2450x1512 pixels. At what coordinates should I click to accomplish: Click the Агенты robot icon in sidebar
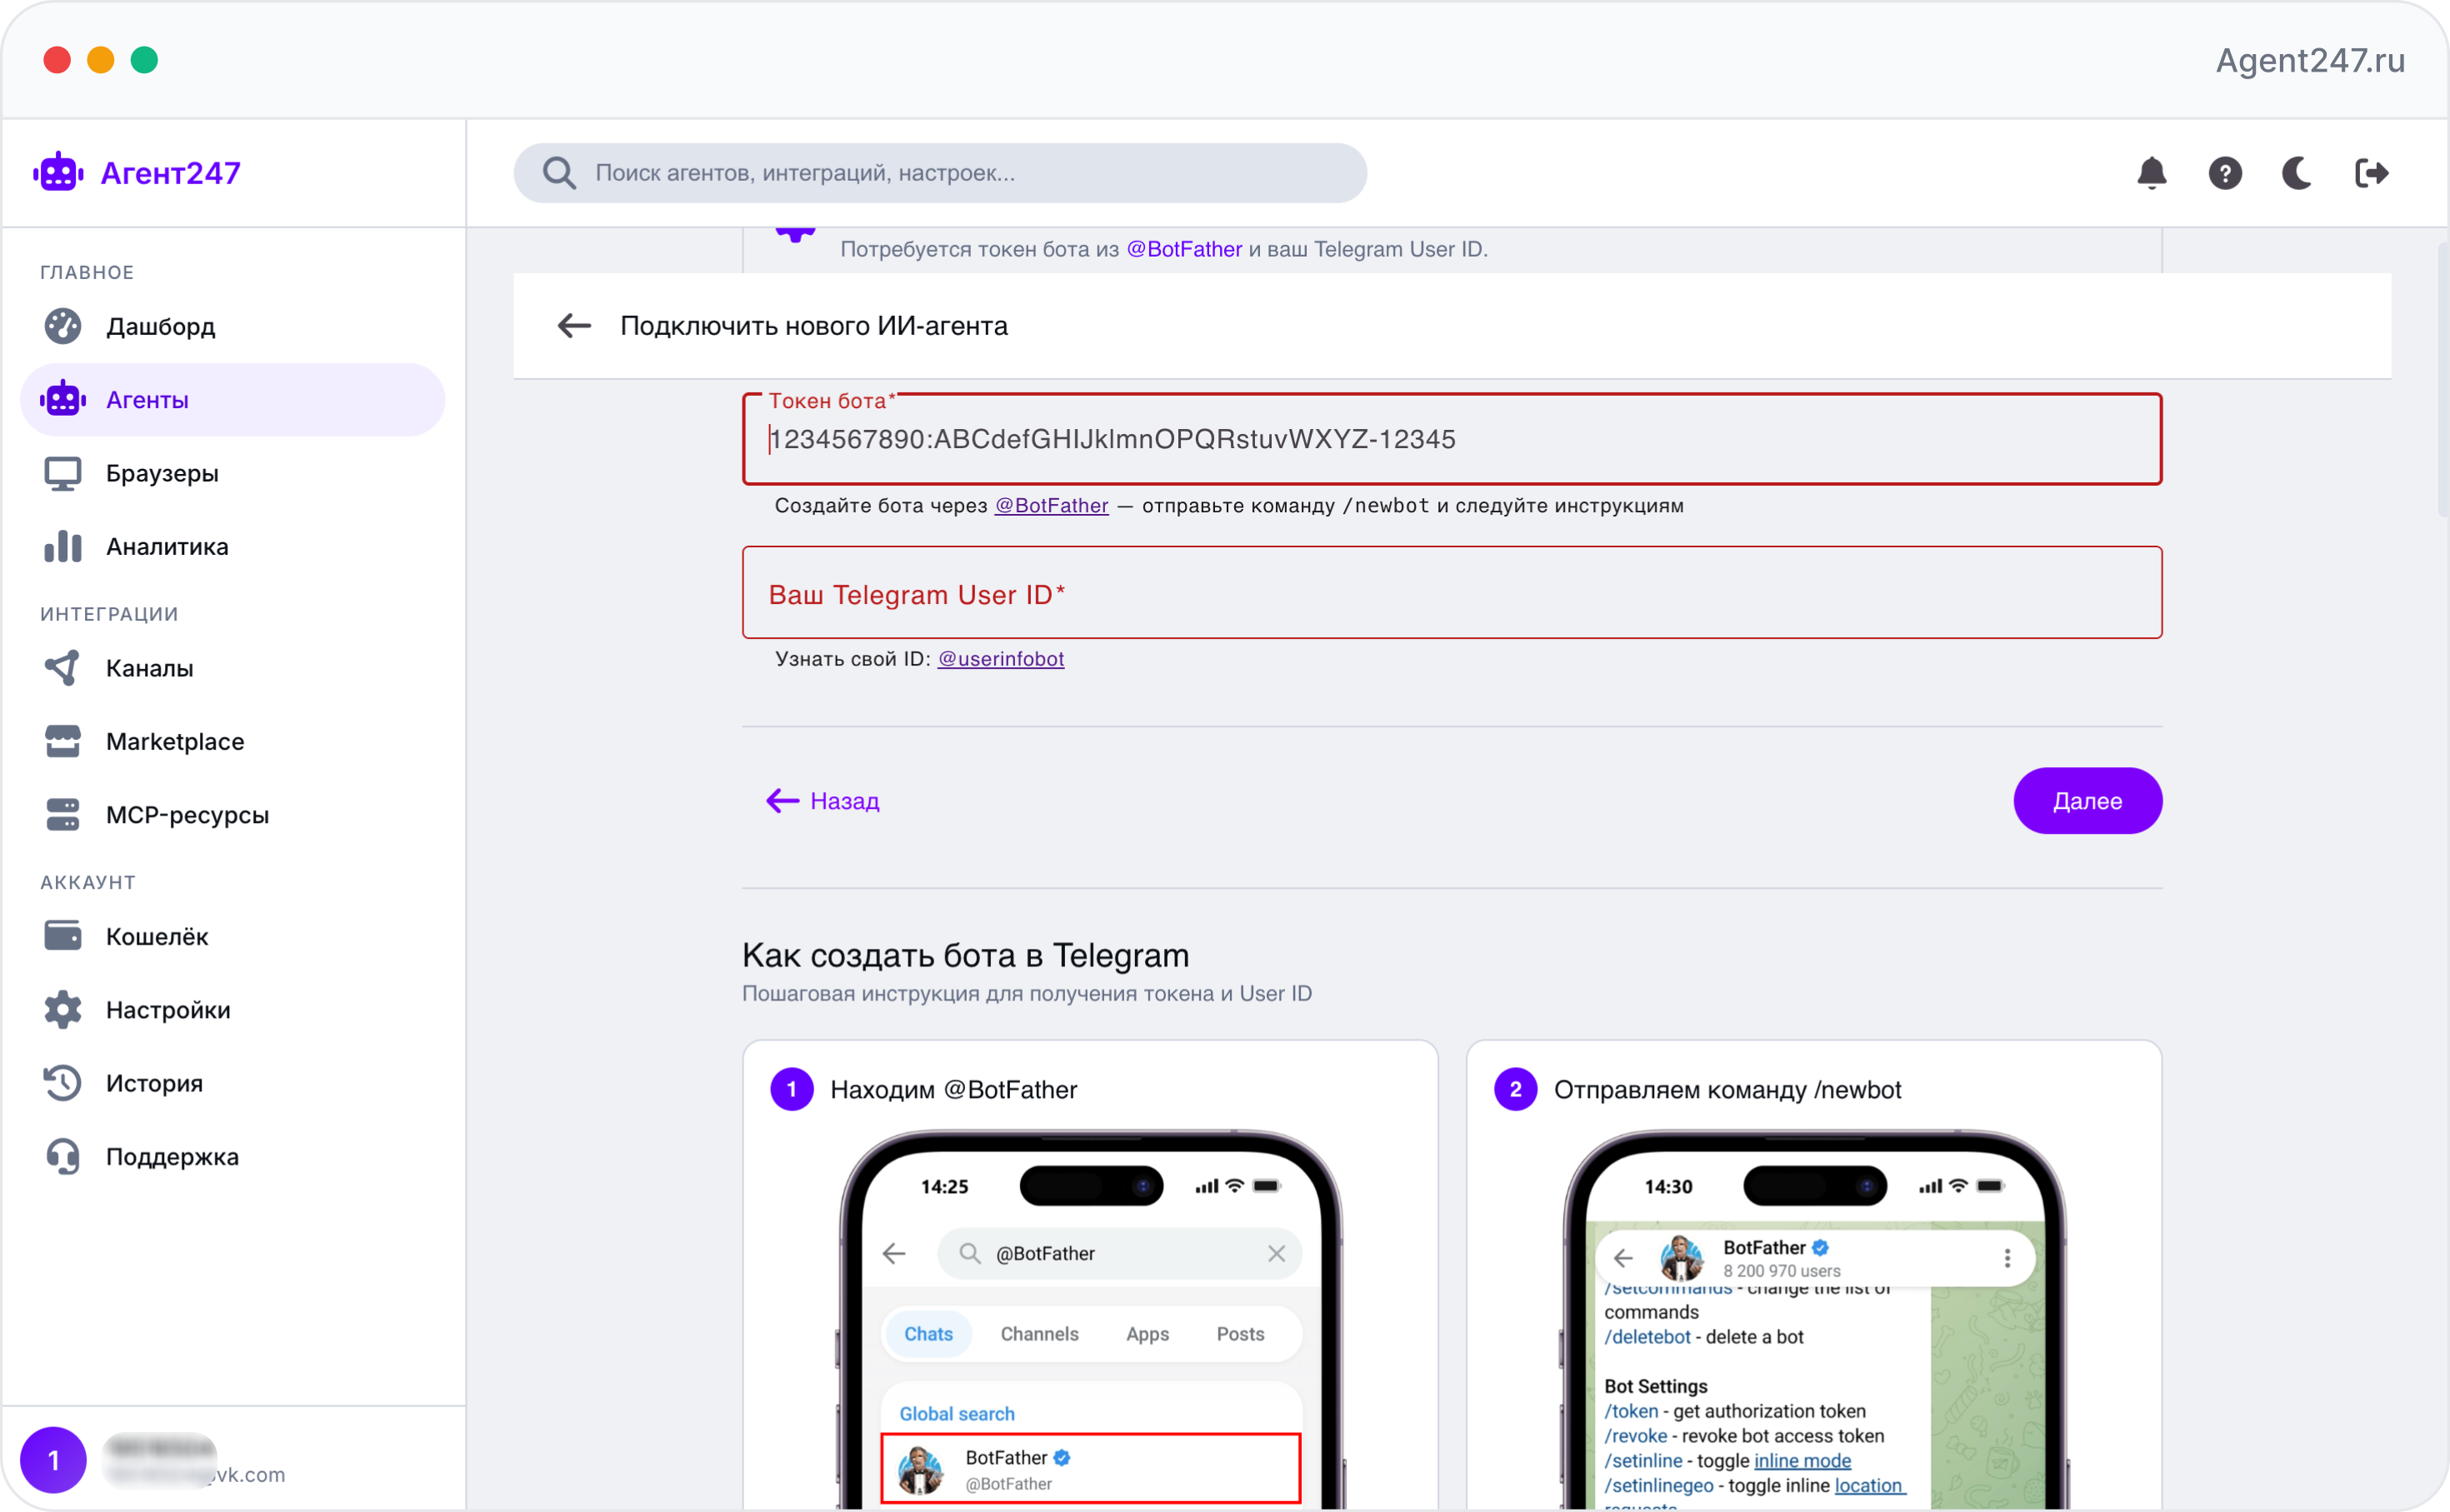(63, 399)
